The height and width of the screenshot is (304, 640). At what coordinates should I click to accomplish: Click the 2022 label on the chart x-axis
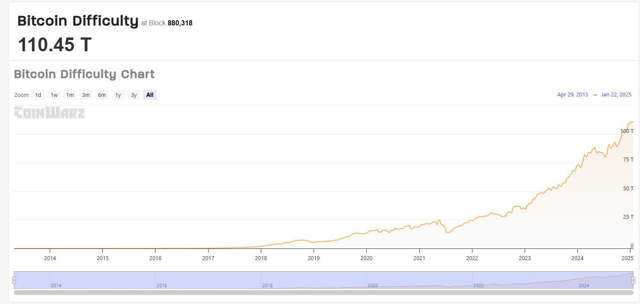(x=472, y=258)
